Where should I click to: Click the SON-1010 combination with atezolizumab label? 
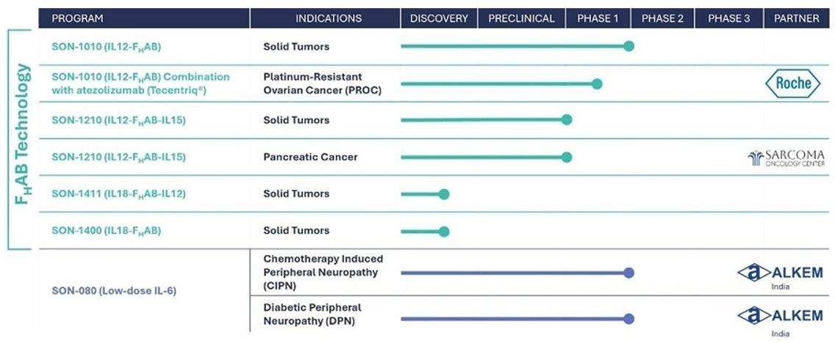point(140,84)
